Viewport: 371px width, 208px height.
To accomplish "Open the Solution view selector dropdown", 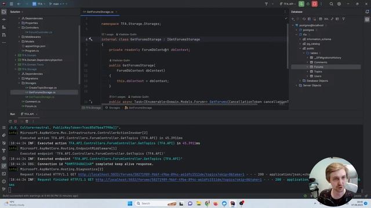I will [16, 12].
